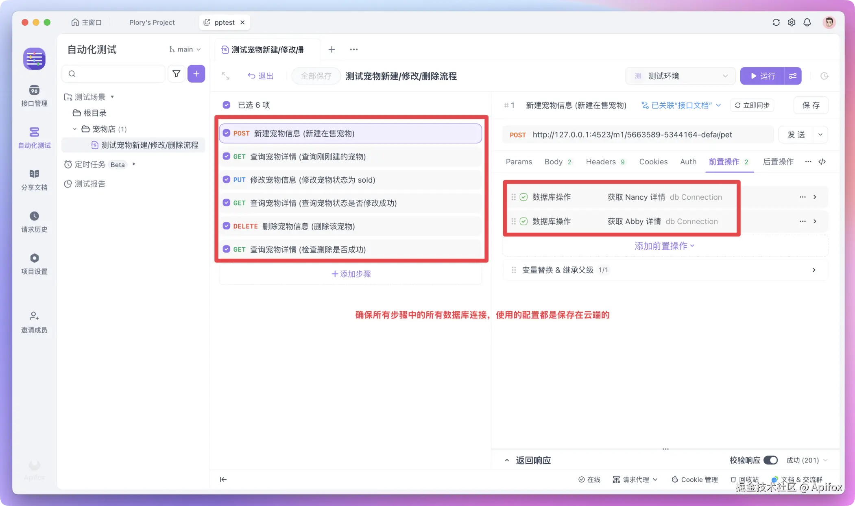
Task: Uncheck the 已选 6 项 checkbox
Action: click(x=227, y=105)
